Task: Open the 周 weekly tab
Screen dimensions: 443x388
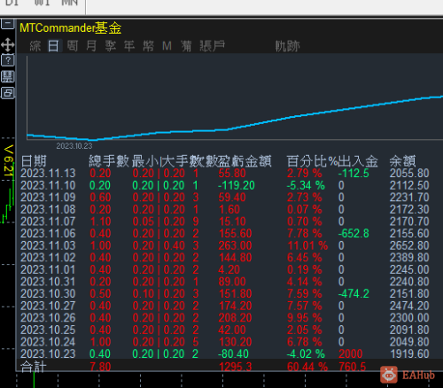Action: pyautogui.click(x=73, y=46)
